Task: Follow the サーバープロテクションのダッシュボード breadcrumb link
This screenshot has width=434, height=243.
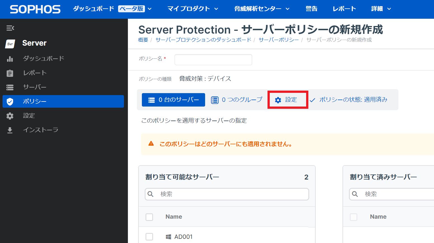Action: click(x=203, y=40)
